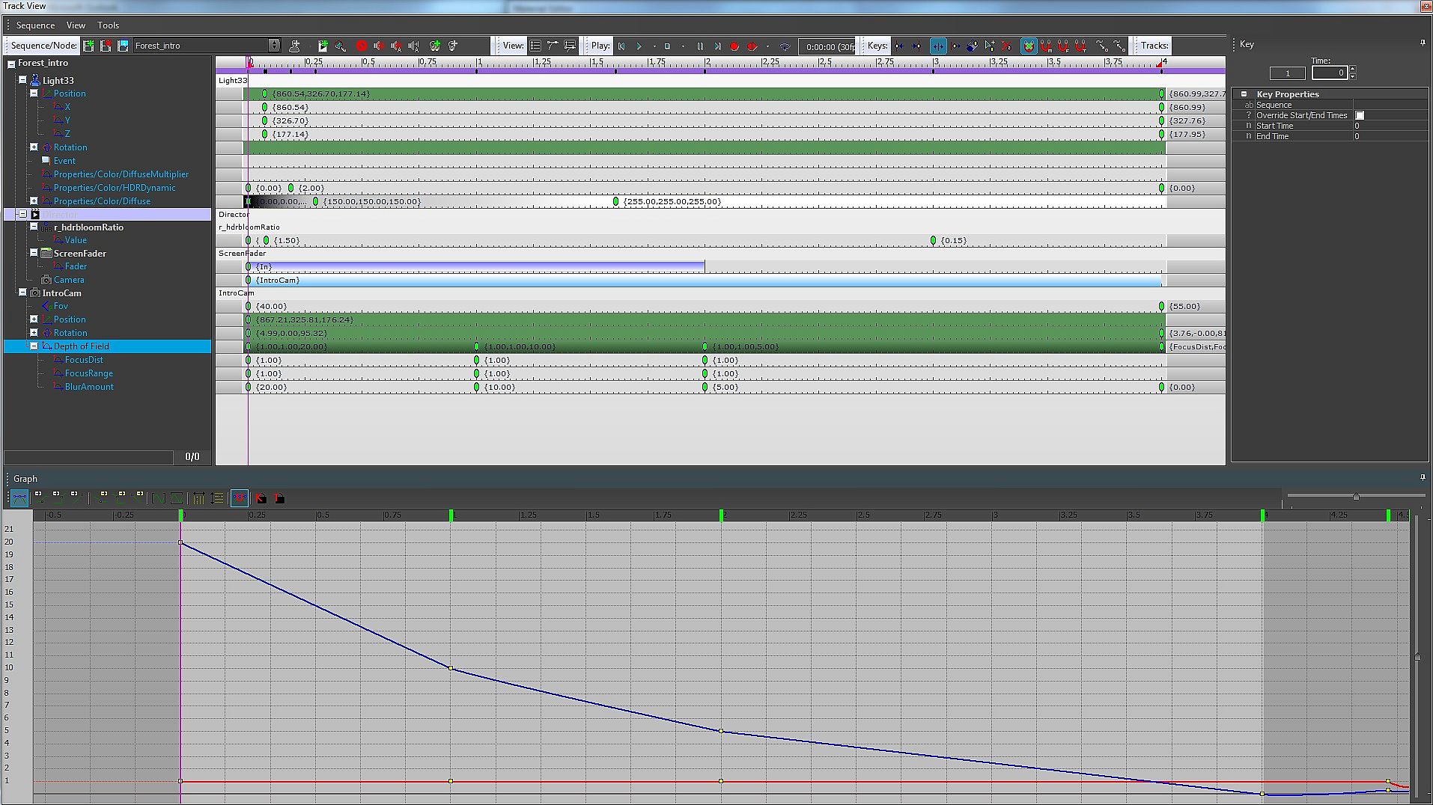Viewport: 1433px width, 805px height.
Task: Click the Delete Sequence icon
Action: point(106,46)
